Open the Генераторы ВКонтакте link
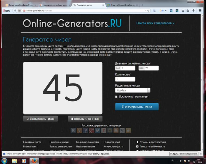The image size is (206, 164). click(151, 147)
